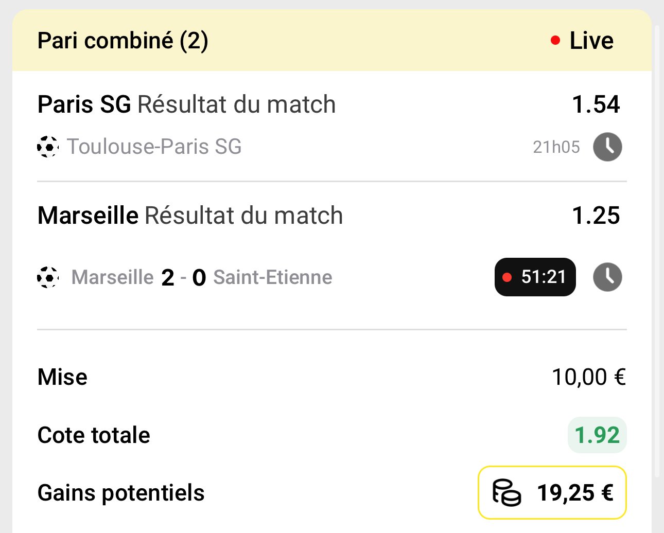Click the 21h05 kickoff time
The height and width of the screenshot is (533, 664).
[556, 147]
